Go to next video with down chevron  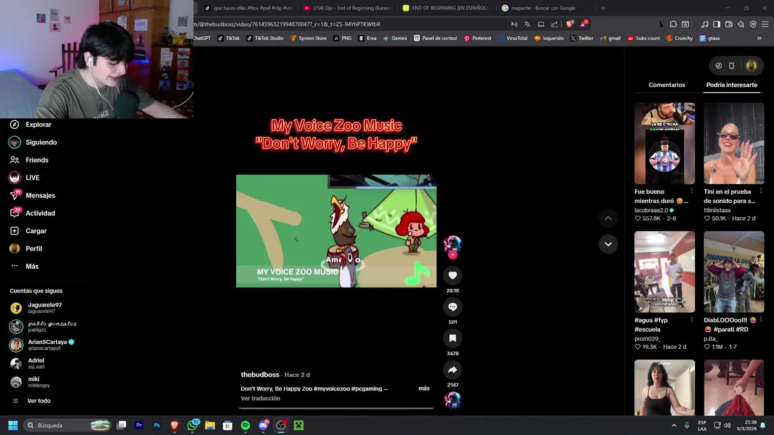pos(608,244)
